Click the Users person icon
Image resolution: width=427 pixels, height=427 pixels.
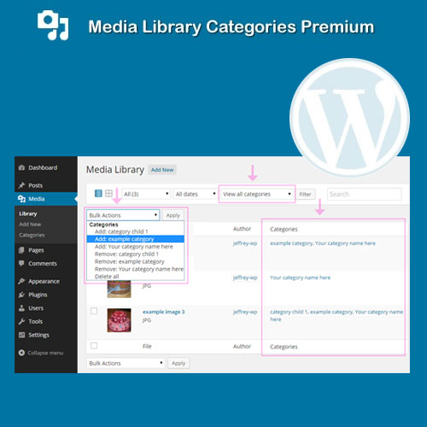coord(21,308)
